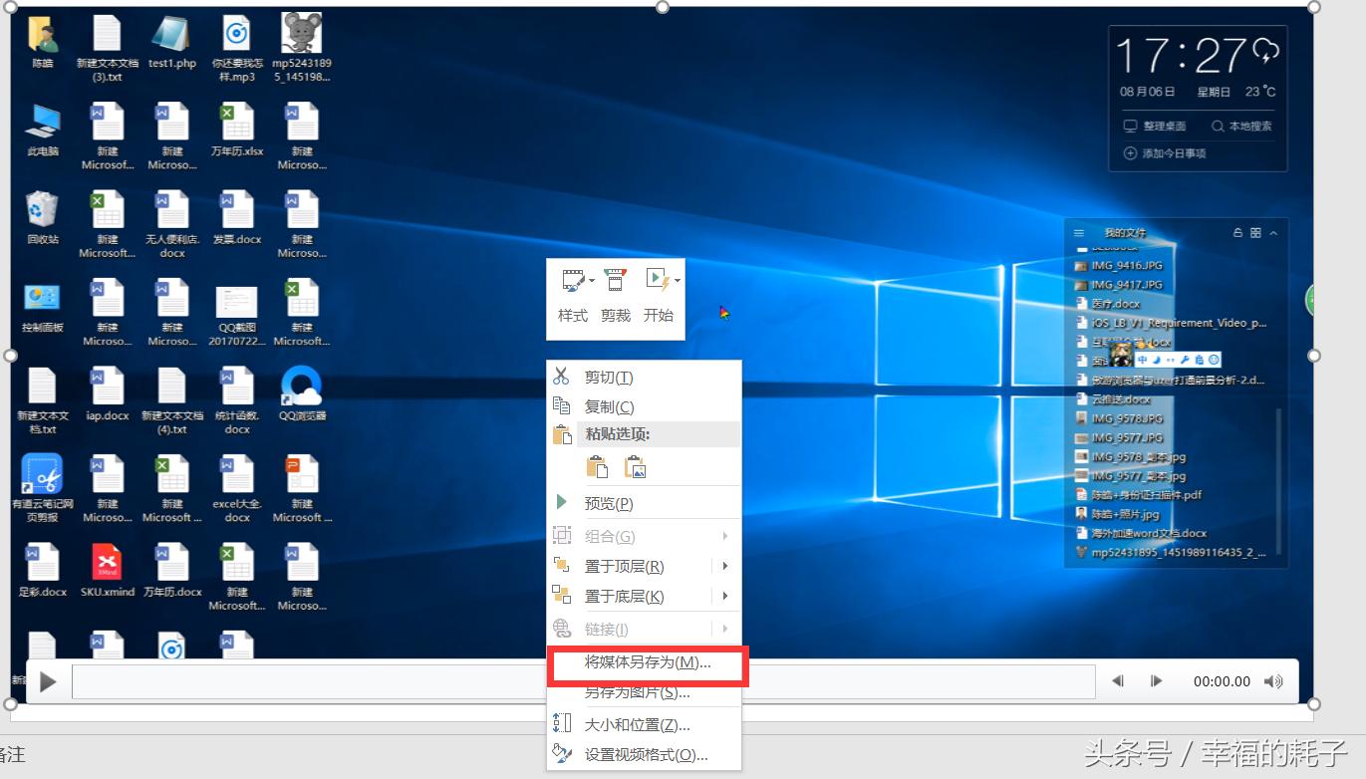The height and width of the screenshot is (779, 1366).
Task: Click the video Style (样式) icon
Action: click(571, 281)
